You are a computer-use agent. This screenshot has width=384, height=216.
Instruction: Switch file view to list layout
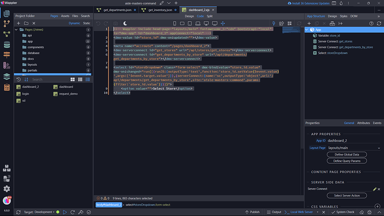[x=88, y=80]
